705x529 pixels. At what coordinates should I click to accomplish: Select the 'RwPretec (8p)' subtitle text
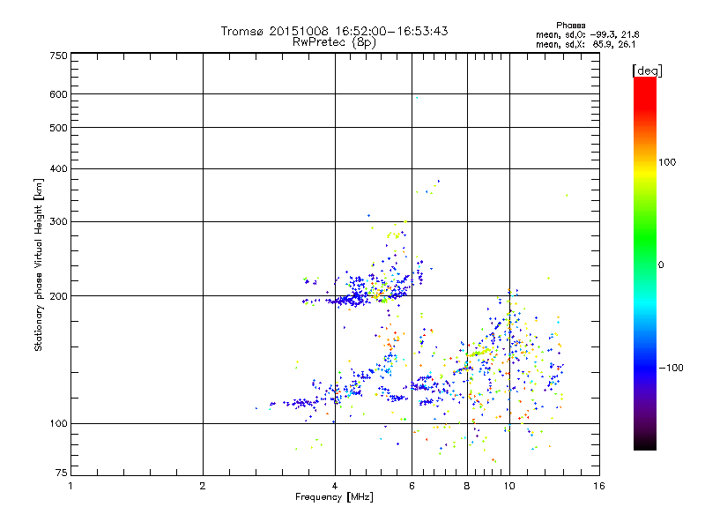coord(334,42)
